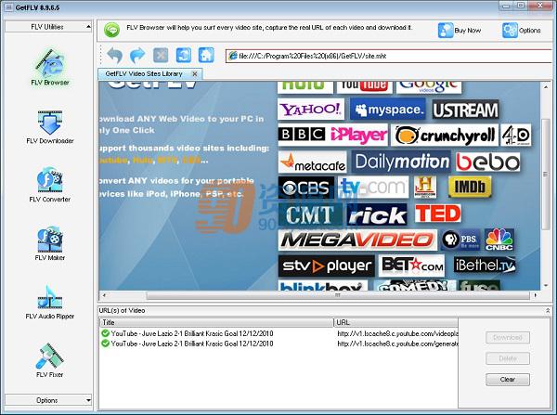Expand the Options panel at sidebar bottom
557x415 pixels.
48,400
